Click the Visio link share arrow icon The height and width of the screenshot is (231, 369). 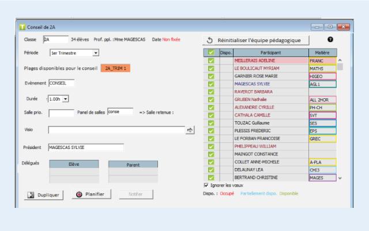coord(190,131)
